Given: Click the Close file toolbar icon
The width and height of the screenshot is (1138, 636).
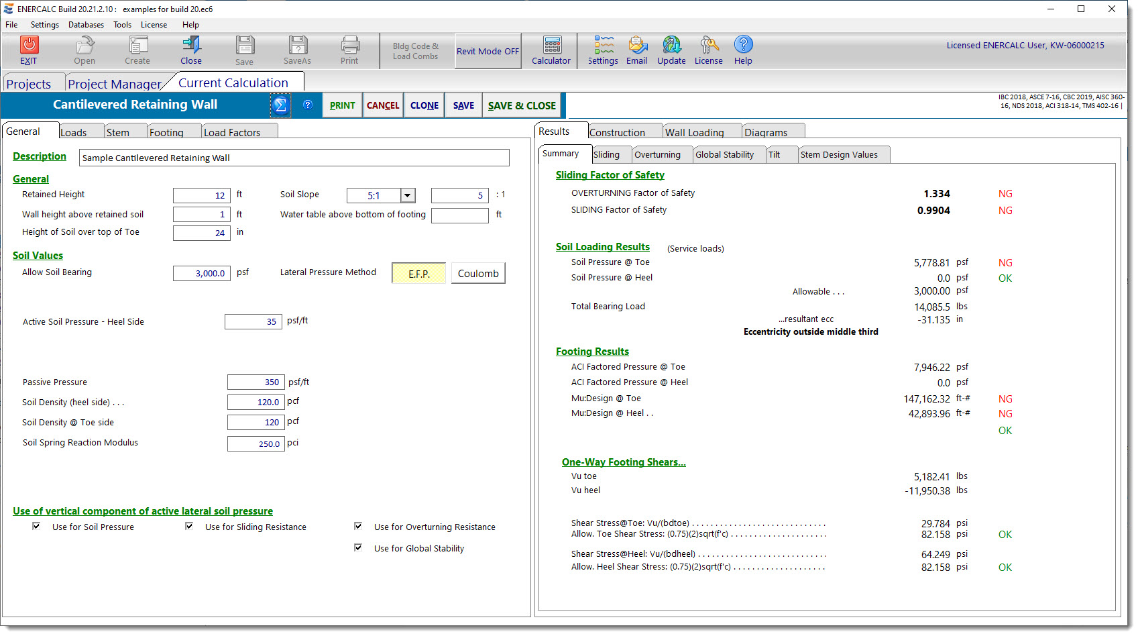Looking at the screenshot, I should pyautogui.click(x=191, y=45).
